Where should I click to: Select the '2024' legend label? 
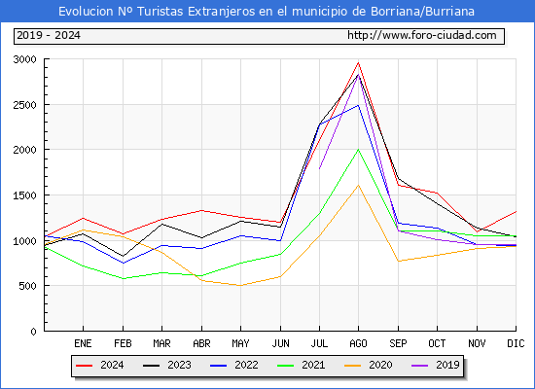(x=112, y=365)
